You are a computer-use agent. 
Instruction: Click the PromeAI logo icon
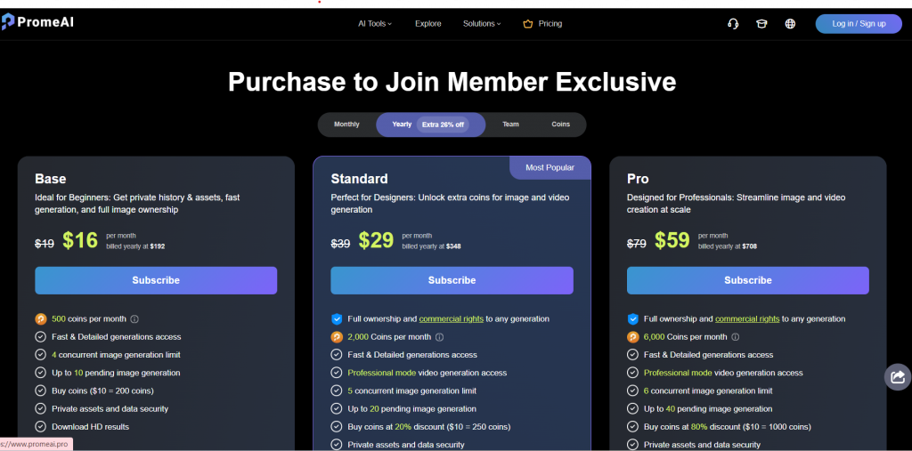click(7, 22)
